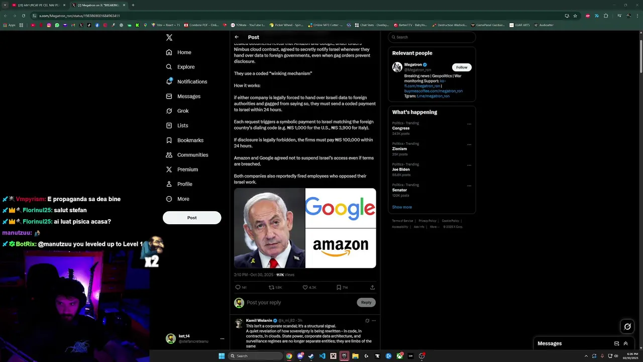Click Show more under What's happening

[x=402, y=207]
